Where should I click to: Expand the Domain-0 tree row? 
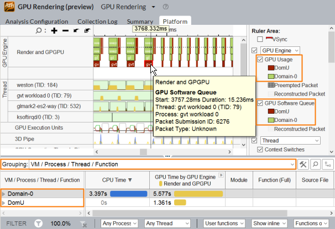pos(3,194)
